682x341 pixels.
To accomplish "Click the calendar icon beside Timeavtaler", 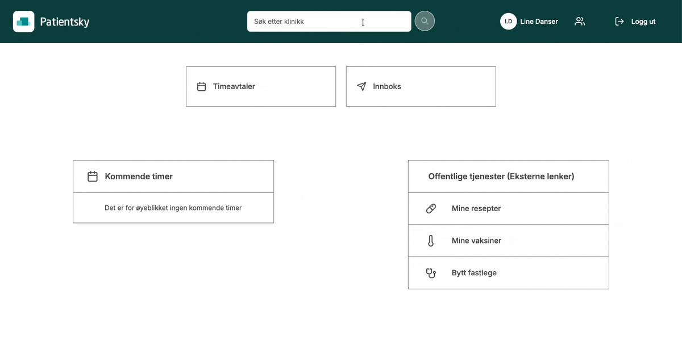I will pyautogui.click(x=201, y=87).
